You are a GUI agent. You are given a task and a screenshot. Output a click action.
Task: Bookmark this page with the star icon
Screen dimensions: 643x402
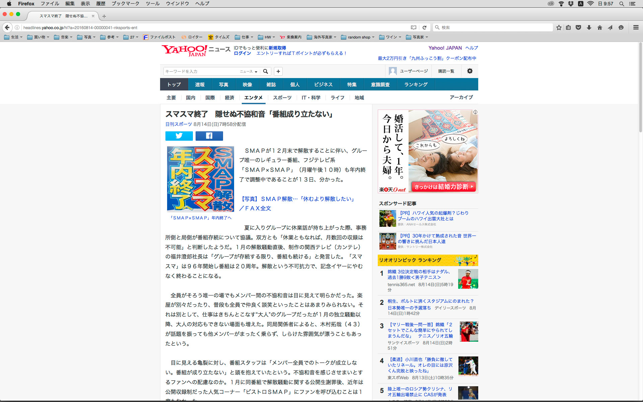559,27
